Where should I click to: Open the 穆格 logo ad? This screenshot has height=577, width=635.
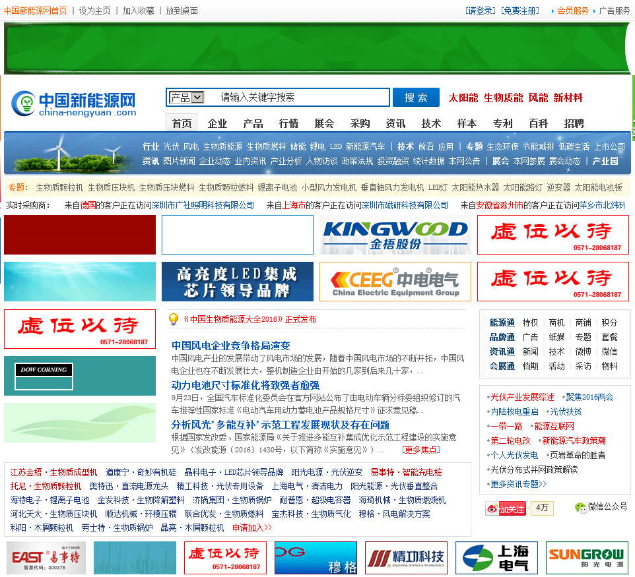tap(316, 558)
